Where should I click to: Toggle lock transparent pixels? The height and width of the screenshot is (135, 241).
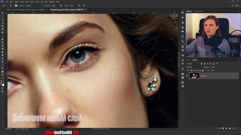192,70
